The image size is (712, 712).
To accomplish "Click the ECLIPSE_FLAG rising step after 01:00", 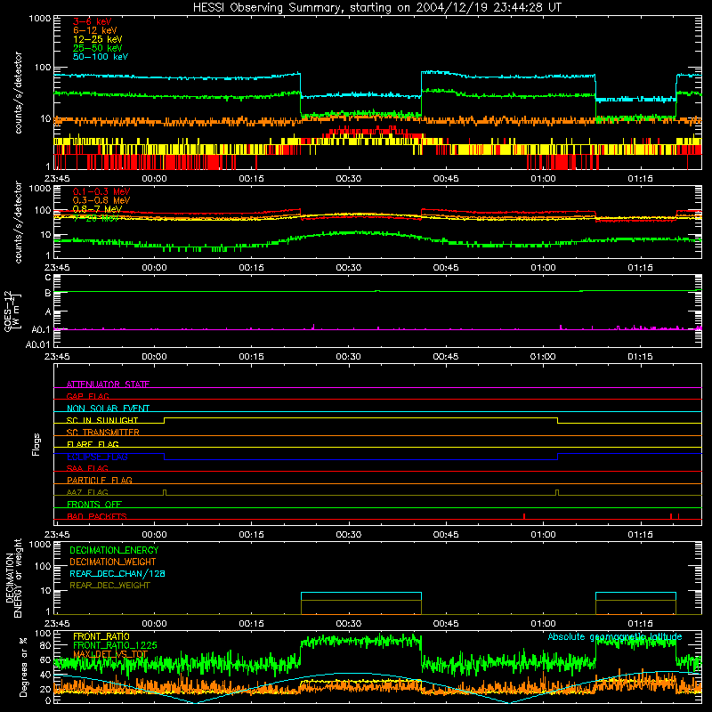I will 558,457.
